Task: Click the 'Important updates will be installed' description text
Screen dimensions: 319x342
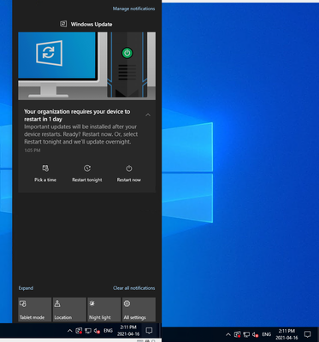Action: pos(81,134)
